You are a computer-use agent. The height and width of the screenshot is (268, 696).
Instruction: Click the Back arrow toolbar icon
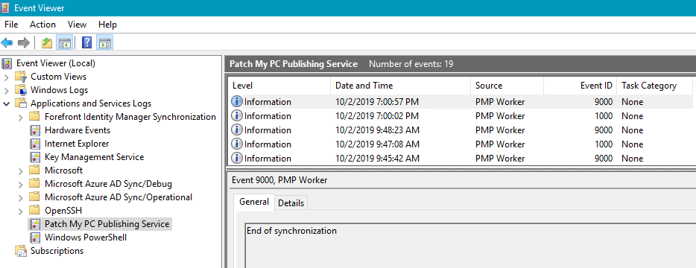[x=7, y=42]
